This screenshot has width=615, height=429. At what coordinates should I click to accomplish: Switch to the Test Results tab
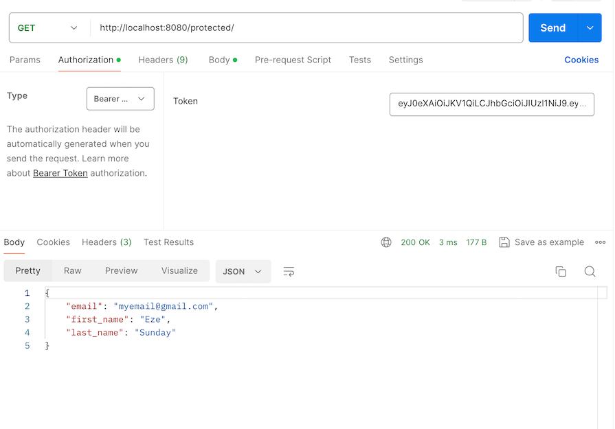coord(168,242)
